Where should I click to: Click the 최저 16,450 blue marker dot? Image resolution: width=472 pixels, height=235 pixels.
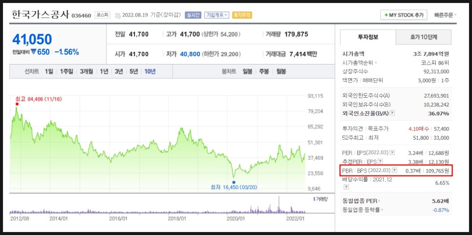(234, 182)
